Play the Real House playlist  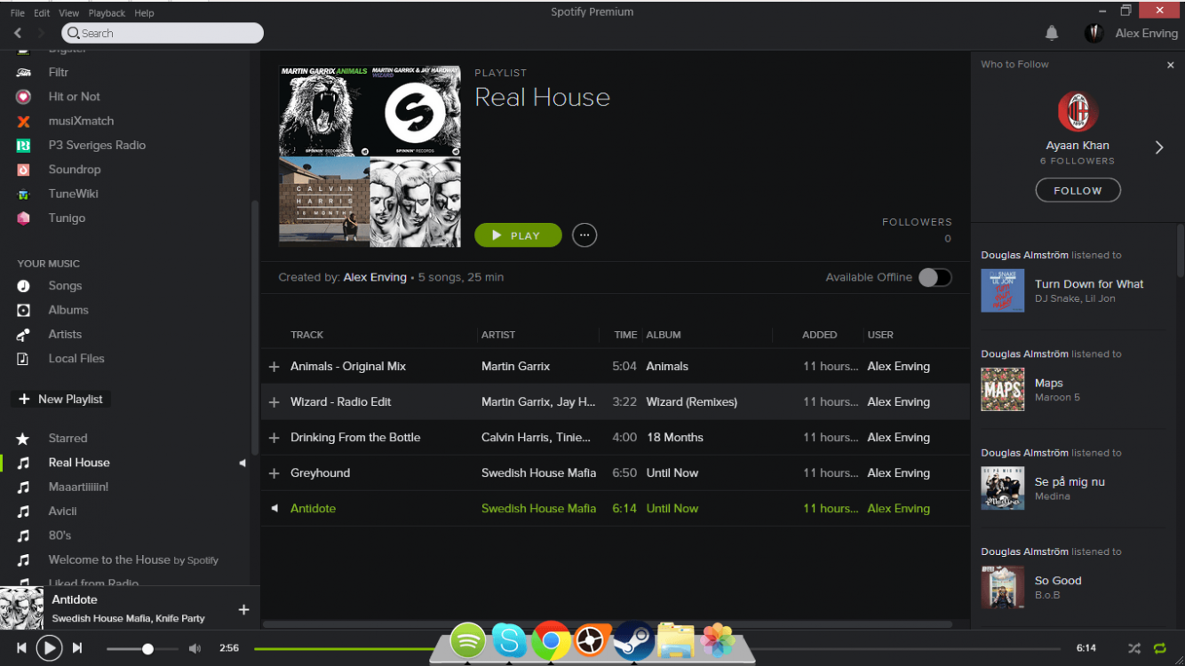click(518, 235)
